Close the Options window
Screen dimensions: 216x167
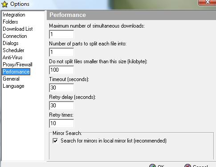[x=207, y=2]
